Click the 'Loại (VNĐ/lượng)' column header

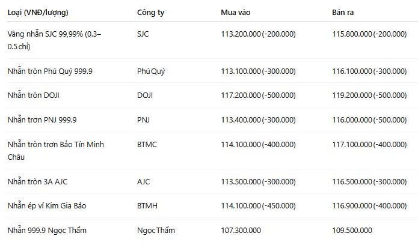coord(38,13)
